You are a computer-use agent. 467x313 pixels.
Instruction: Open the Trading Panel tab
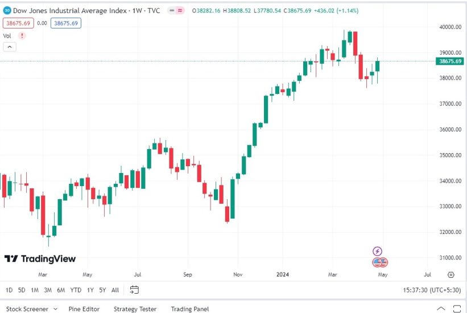(x=189, y=309)
